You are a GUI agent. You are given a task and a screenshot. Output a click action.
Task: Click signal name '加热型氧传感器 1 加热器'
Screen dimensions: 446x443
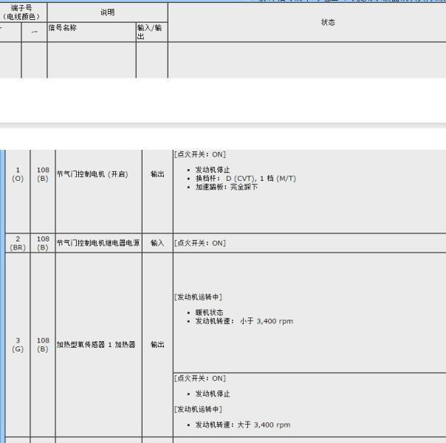pyautogui.click(x=96, y=345)
